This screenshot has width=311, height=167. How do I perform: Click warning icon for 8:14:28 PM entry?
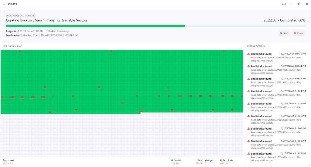pyautogui.click(x=248, y=154)
